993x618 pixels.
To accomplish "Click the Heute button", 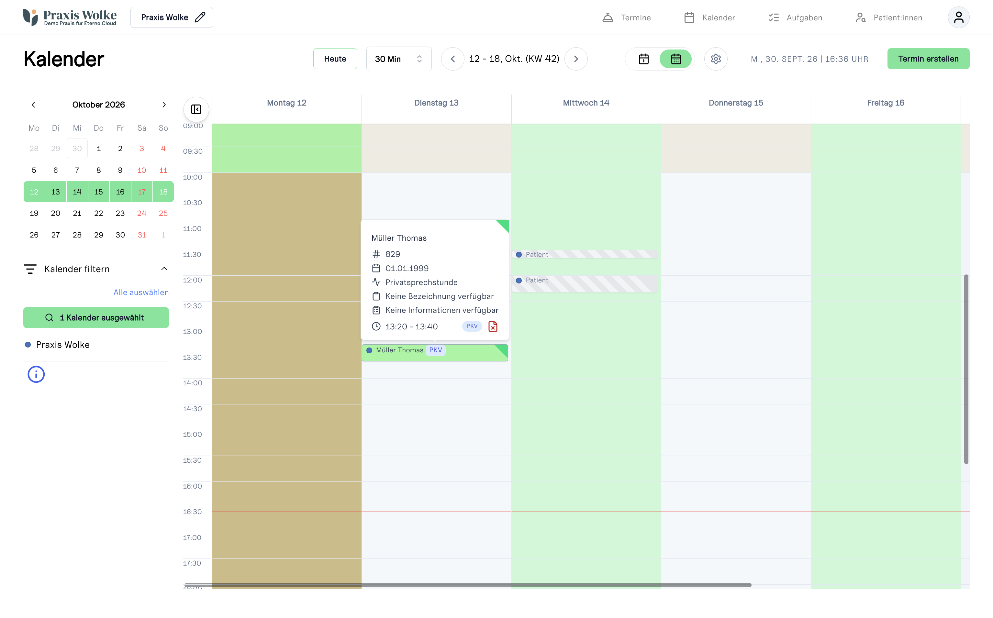I will pyautogui.click(x=335, y=59).
